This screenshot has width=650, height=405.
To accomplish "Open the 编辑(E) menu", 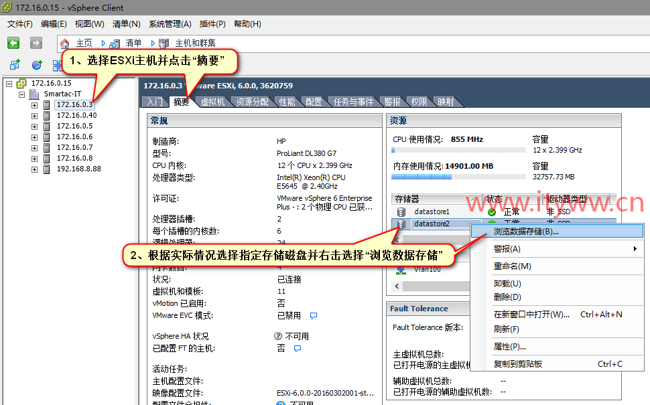I will pos(54,24).
